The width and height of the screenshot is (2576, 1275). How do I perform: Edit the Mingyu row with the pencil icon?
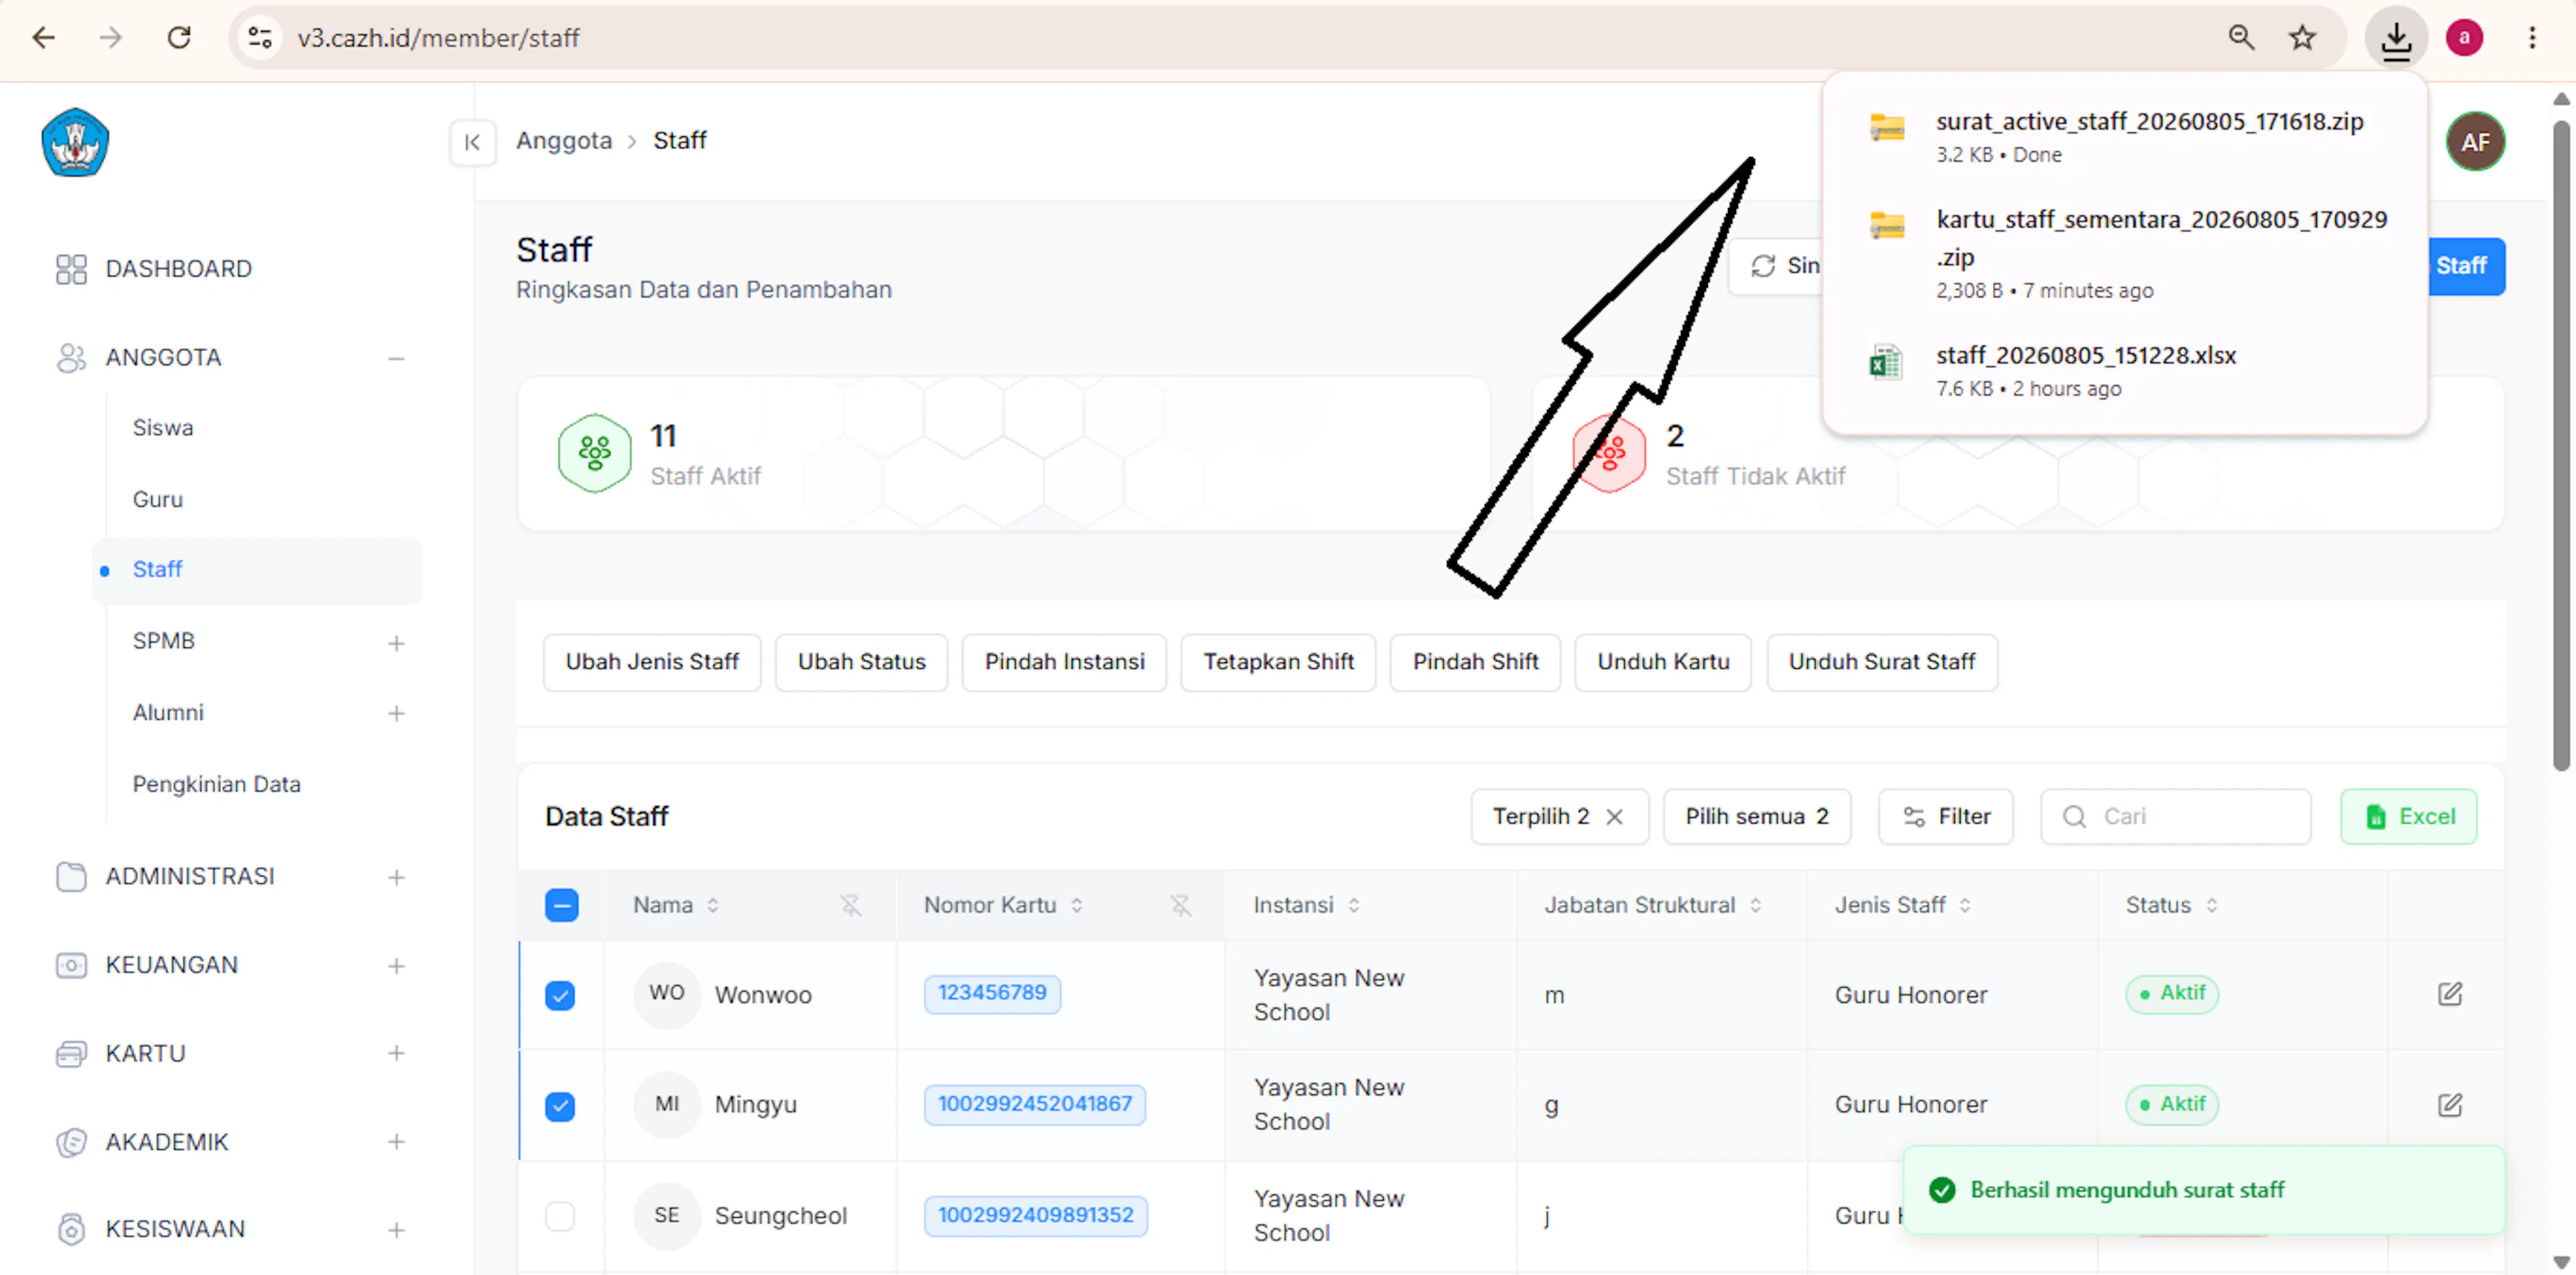point(2449,1105)
